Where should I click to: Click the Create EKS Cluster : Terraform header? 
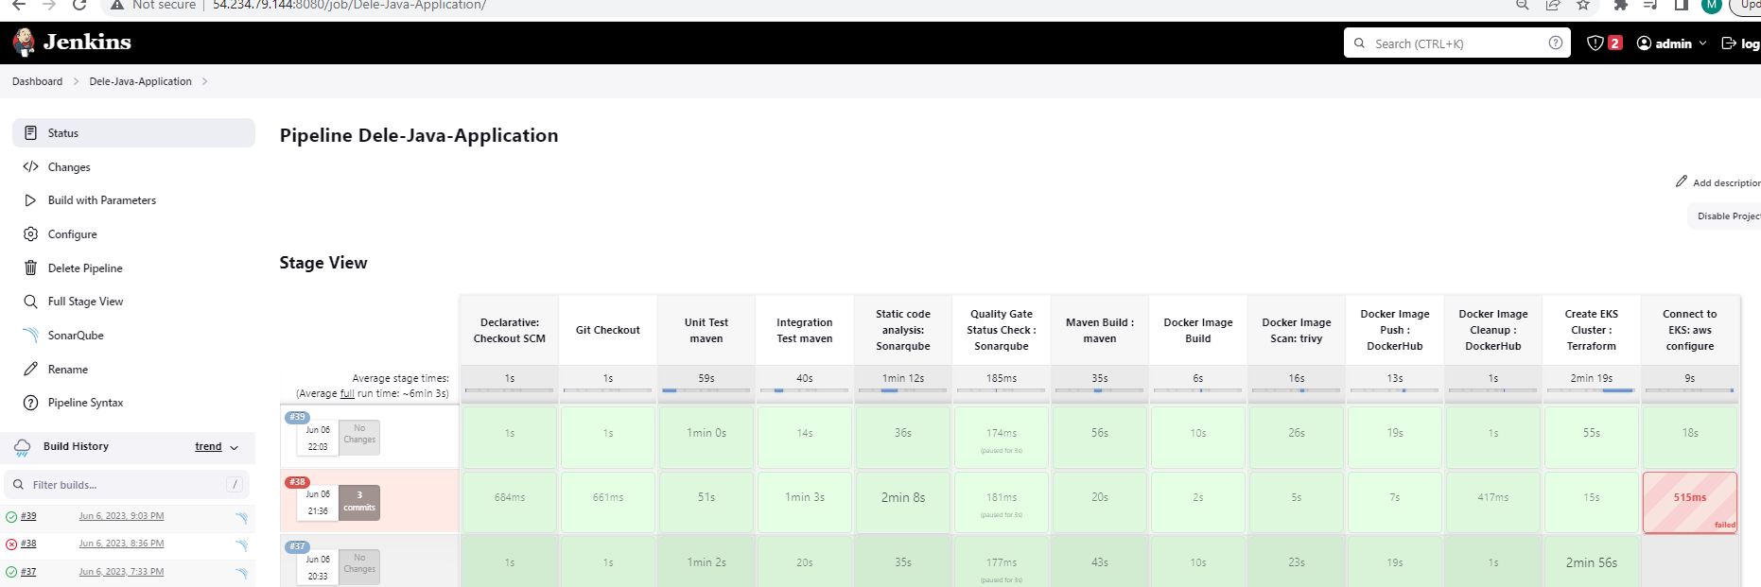[x=1592, y=330]
